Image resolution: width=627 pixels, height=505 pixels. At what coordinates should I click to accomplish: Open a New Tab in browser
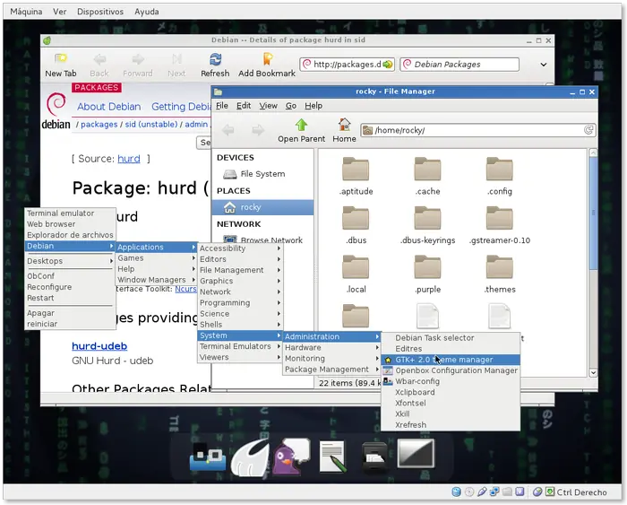[60, 65]
